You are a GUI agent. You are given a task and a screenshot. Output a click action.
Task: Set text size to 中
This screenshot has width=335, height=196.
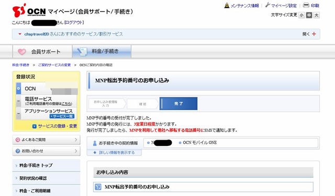tap(309, 15)
